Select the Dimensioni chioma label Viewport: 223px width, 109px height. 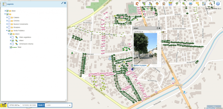(26, 44)
